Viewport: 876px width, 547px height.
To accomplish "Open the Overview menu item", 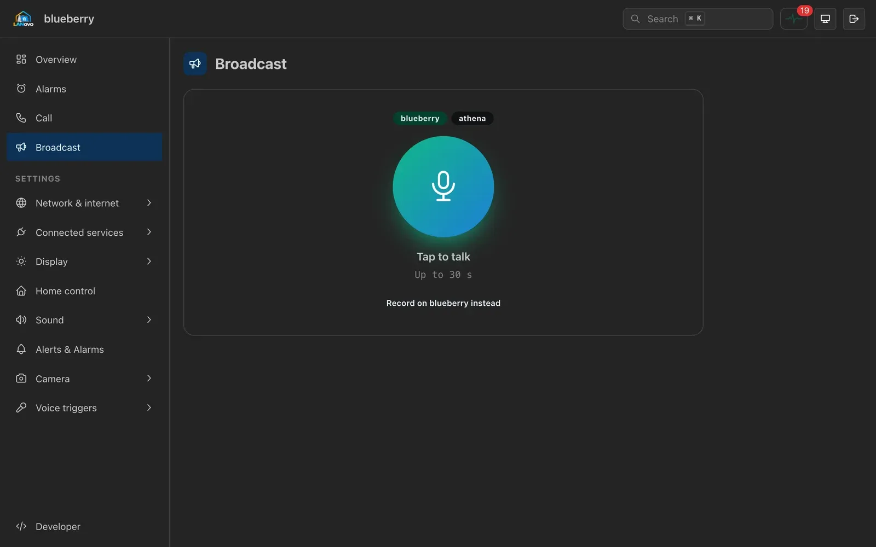I will pos(84,59).
